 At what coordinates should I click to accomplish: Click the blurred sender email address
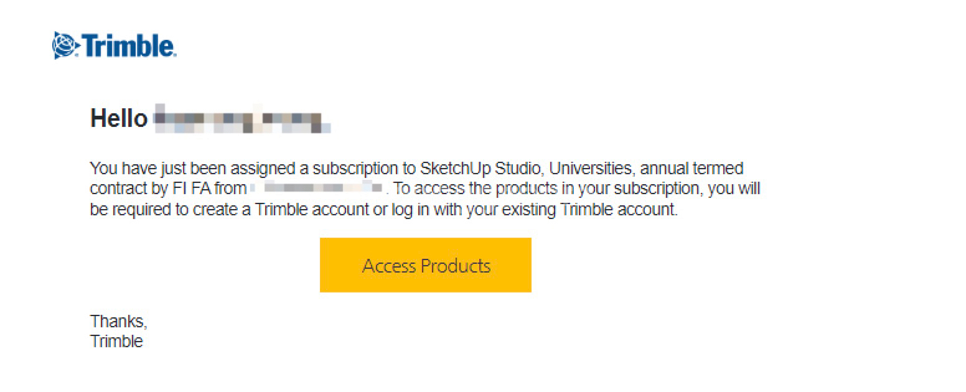(x=316, y=188)
